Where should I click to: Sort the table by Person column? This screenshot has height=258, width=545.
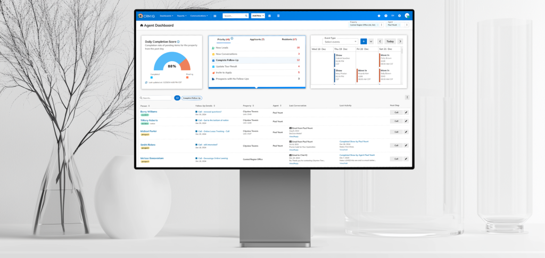(x=145, y=106)
